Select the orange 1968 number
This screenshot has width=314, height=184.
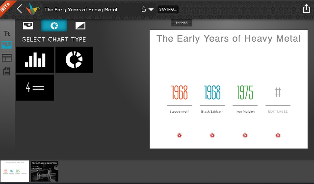(180, 92)
